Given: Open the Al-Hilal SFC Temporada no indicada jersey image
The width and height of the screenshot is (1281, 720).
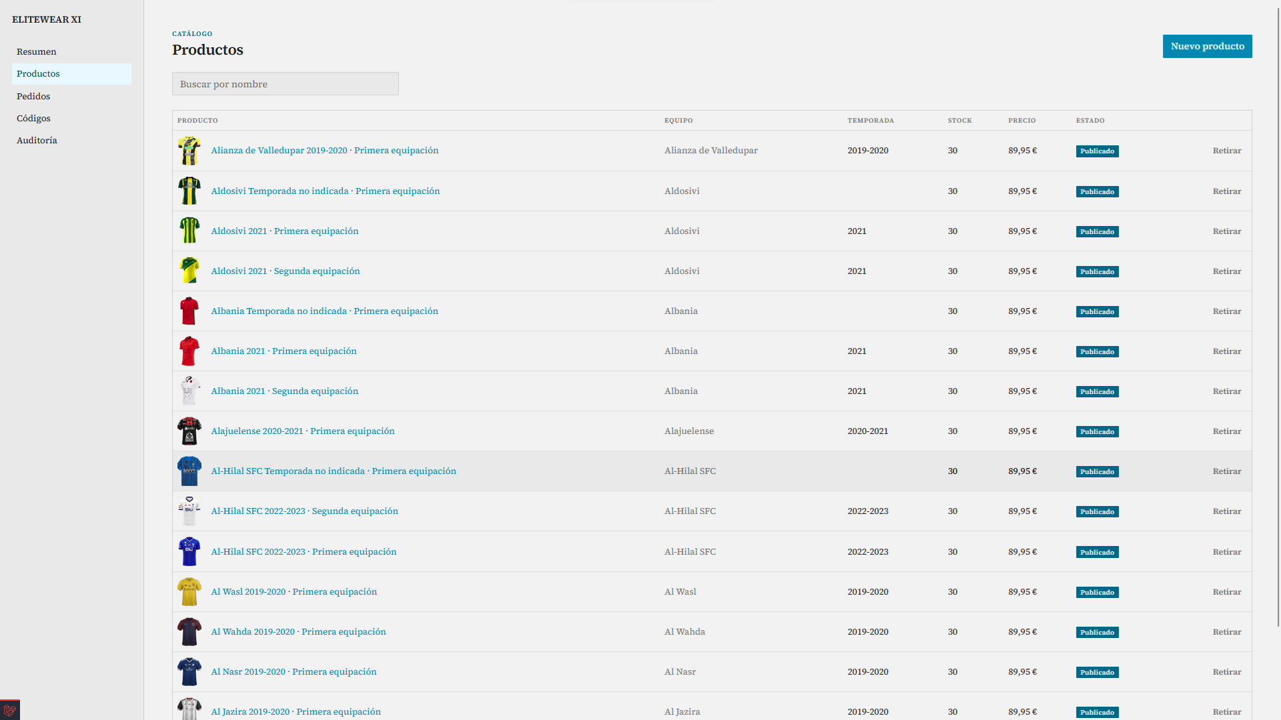Looking at the screenshot, I should [189, 471].
